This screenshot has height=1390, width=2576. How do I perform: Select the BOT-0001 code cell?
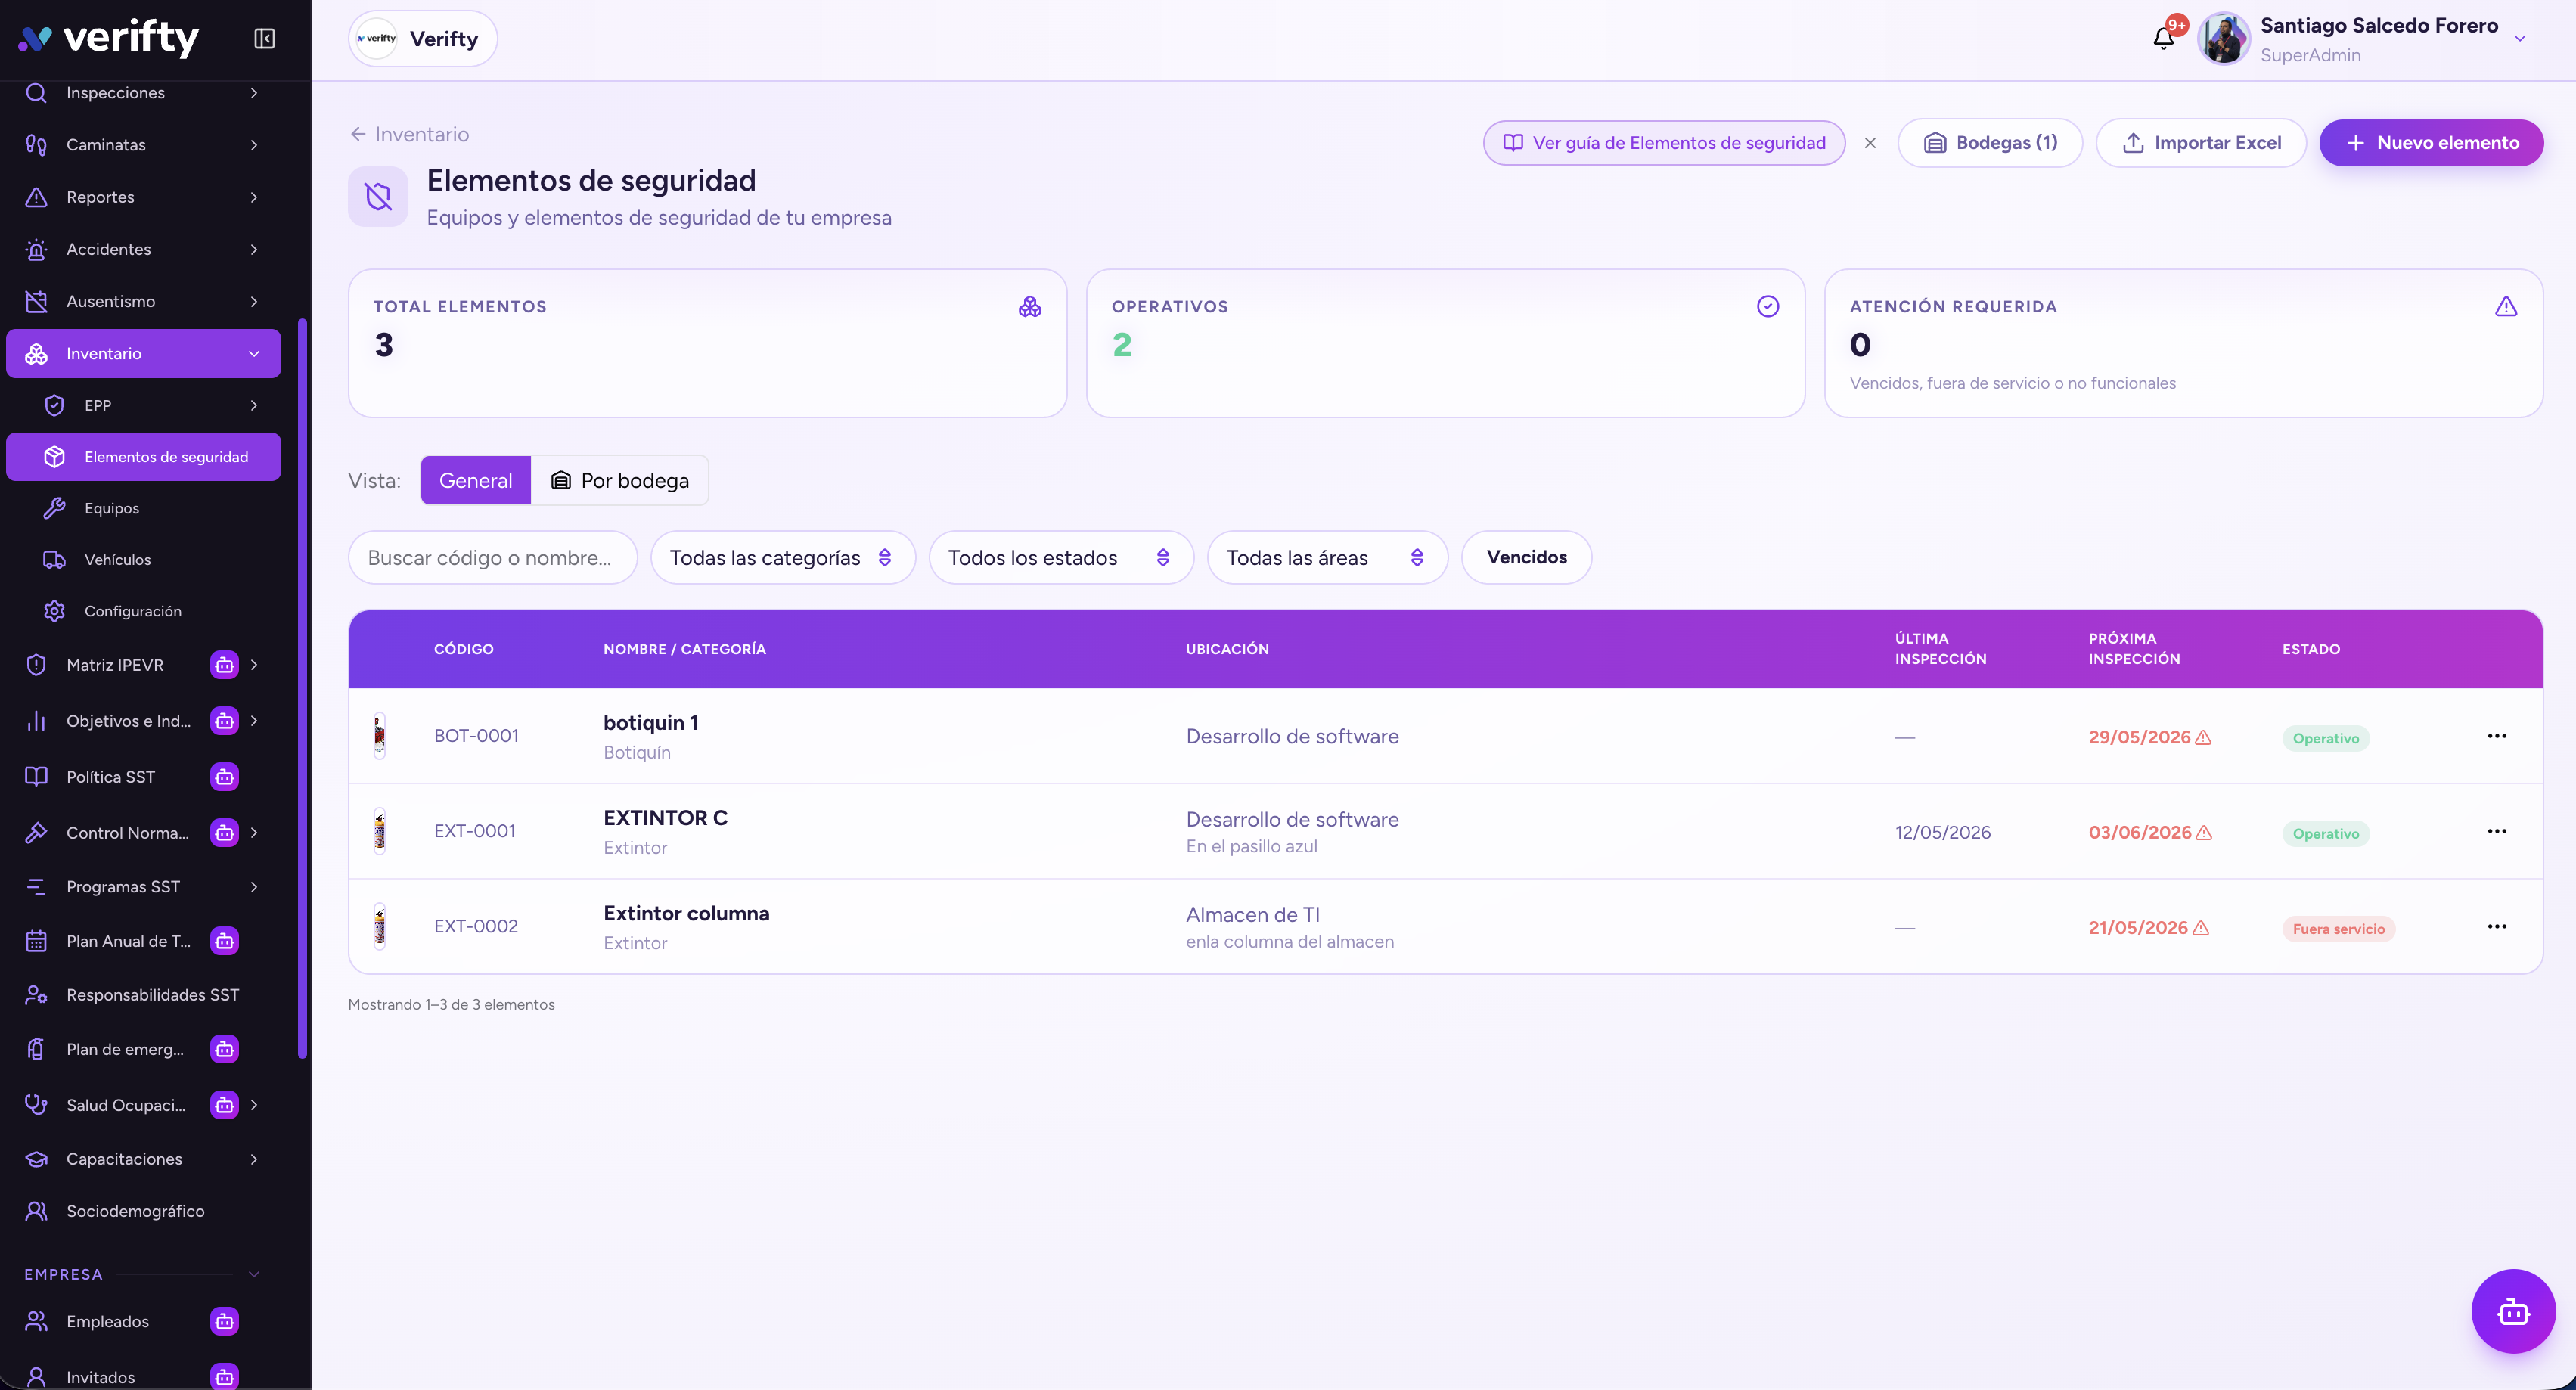click(x=476, y=736)
